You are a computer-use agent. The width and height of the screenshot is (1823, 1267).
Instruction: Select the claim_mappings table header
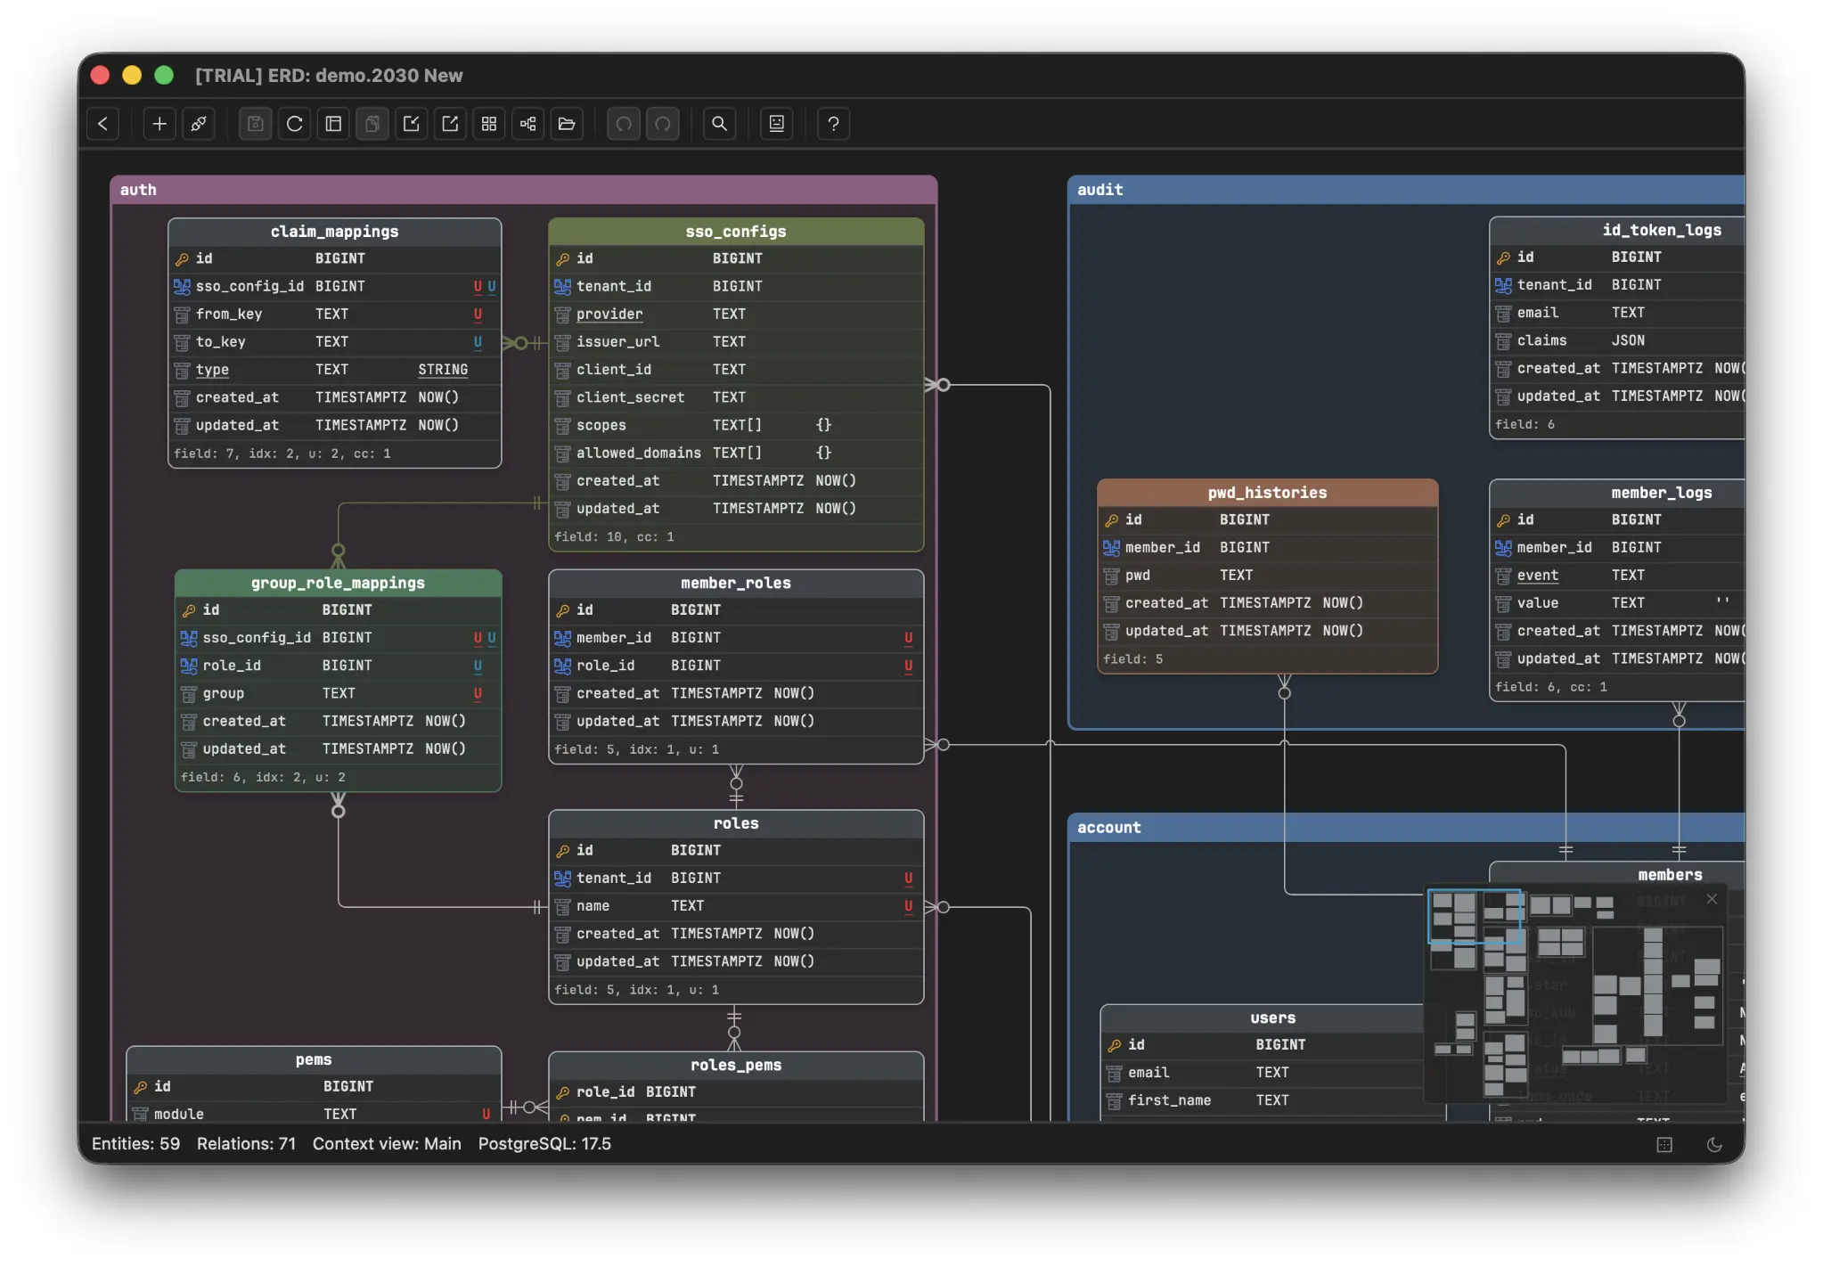335,232
